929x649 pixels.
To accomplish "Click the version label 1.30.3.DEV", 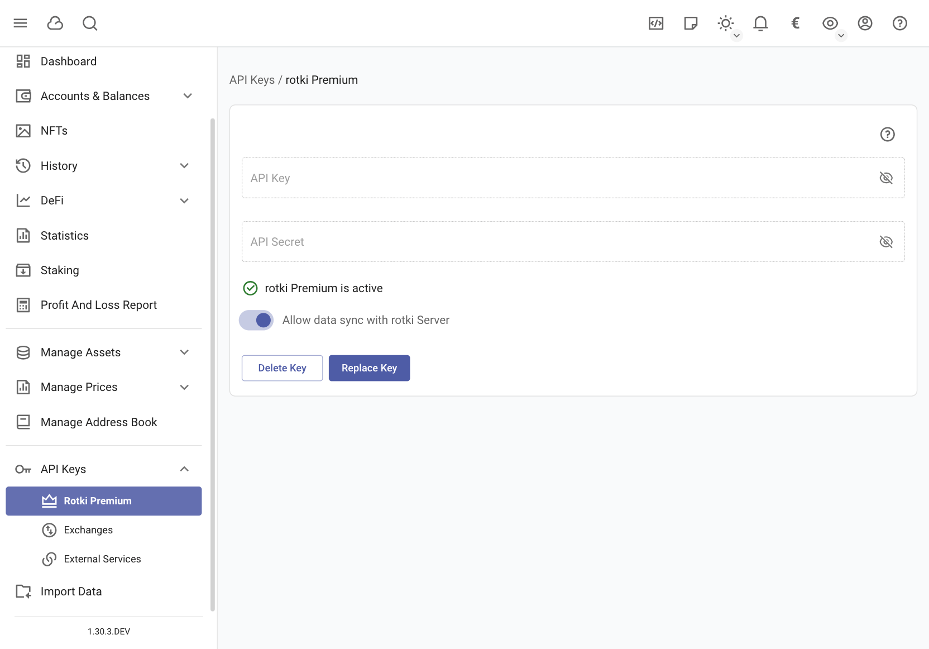I will coord(109,632).
